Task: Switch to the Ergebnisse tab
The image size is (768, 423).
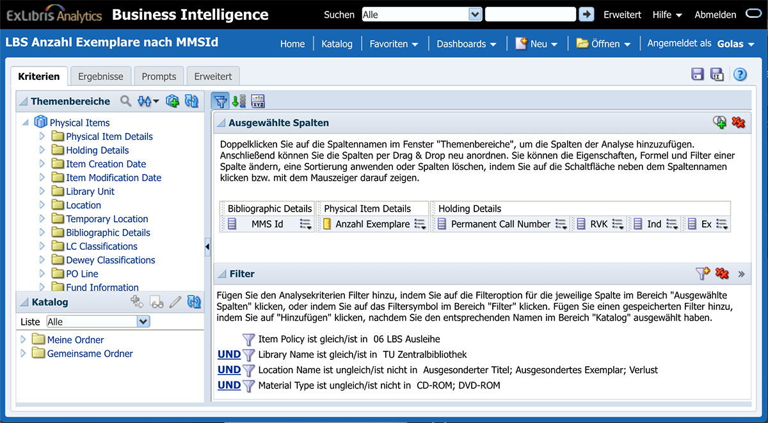Action: coord(100,76)
